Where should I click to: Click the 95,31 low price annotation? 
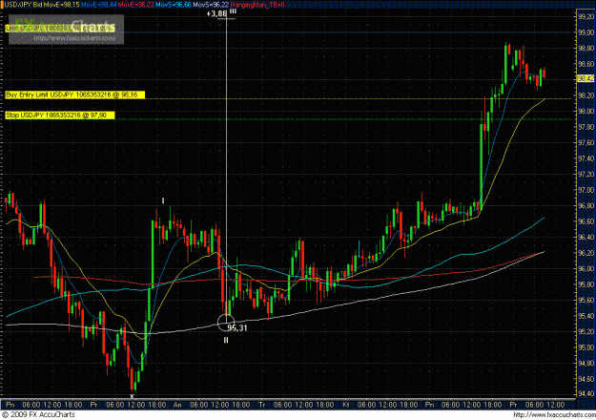237,328
